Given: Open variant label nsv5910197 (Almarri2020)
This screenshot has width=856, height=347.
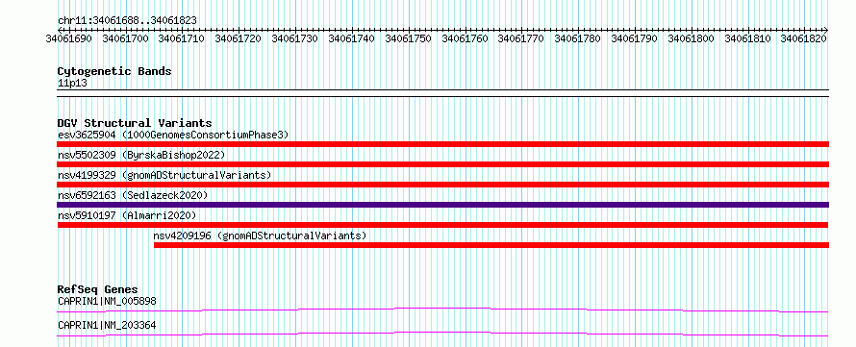Looking at the screenshot, I should pos(127,215).
